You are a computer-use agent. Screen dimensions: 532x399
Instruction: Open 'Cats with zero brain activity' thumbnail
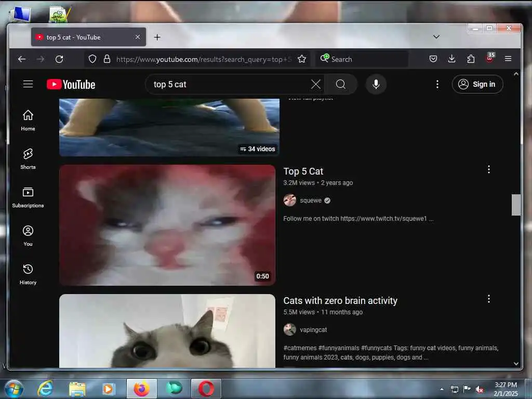click(x=167, y=331)
